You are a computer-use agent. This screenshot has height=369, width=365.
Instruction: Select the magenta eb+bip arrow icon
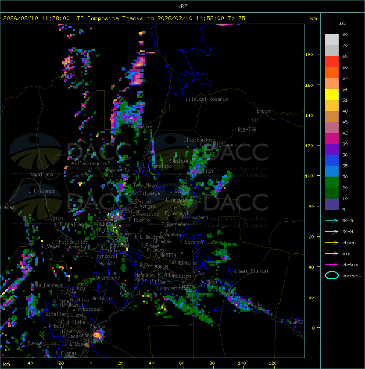332,264
